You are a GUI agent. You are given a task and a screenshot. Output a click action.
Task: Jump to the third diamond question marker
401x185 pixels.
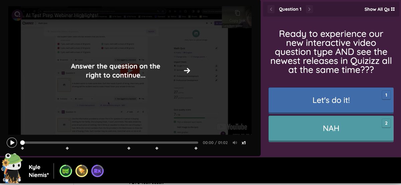tap(129, 148)
